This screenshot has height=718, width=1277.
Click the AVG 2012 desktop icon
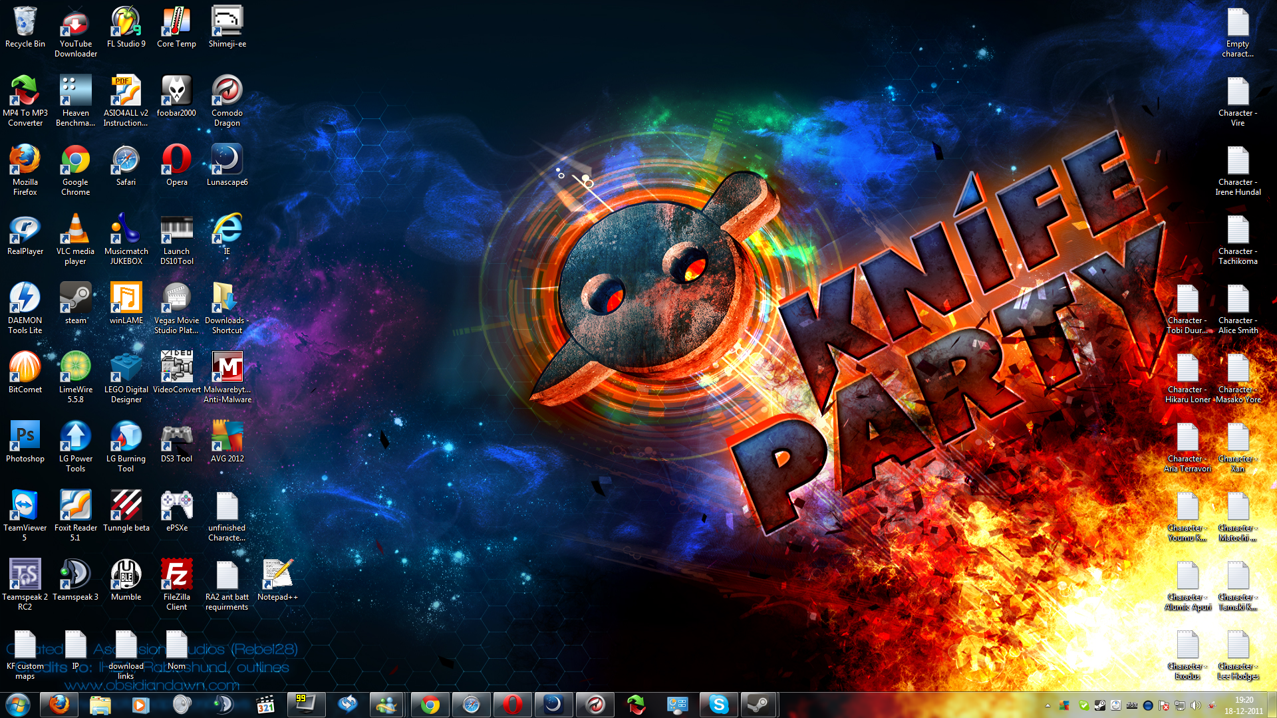[x=227, y=443]
